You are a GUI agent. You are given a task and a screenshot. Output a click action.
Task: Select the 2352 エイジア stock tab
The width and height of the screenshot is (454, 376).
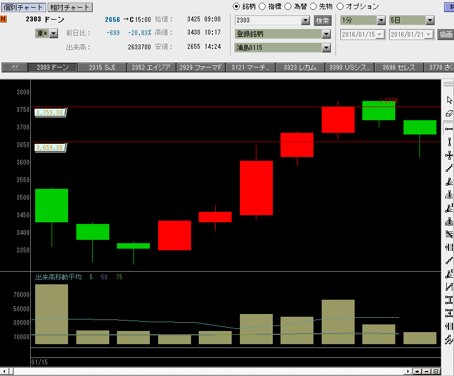151,68
